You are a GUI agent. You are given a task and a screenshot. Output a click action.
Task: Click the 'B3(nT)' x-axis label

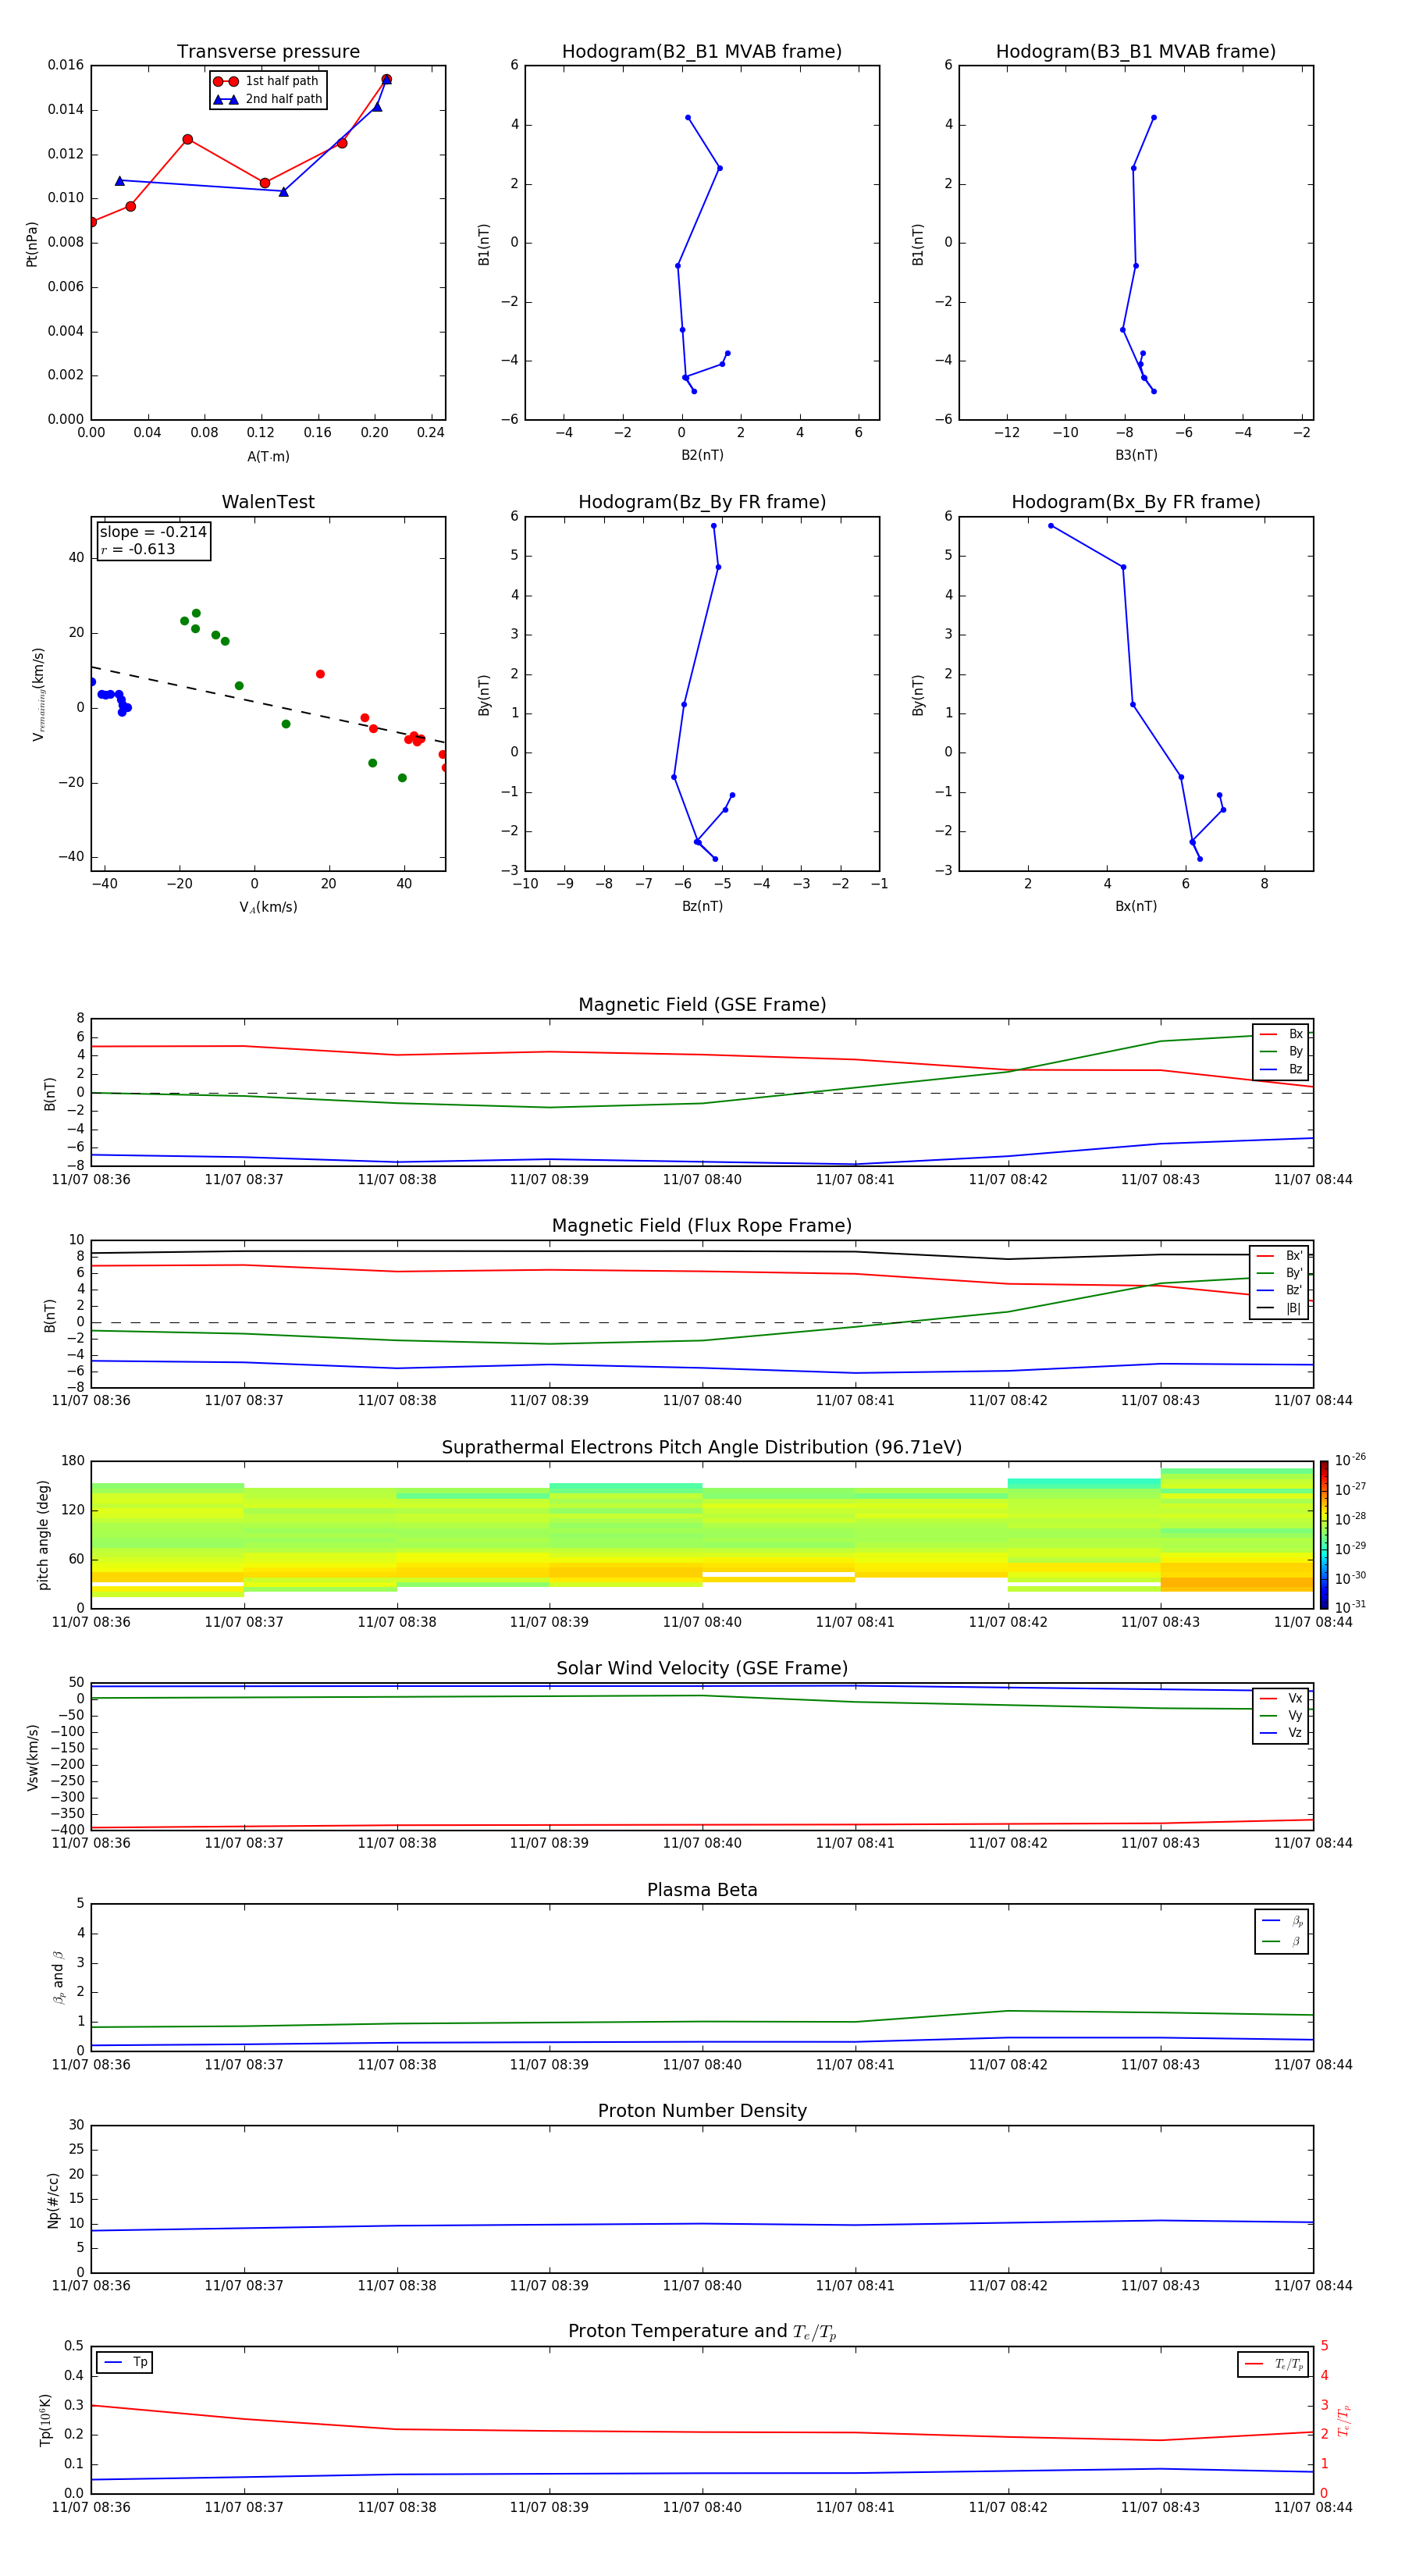click(1136, 455)
